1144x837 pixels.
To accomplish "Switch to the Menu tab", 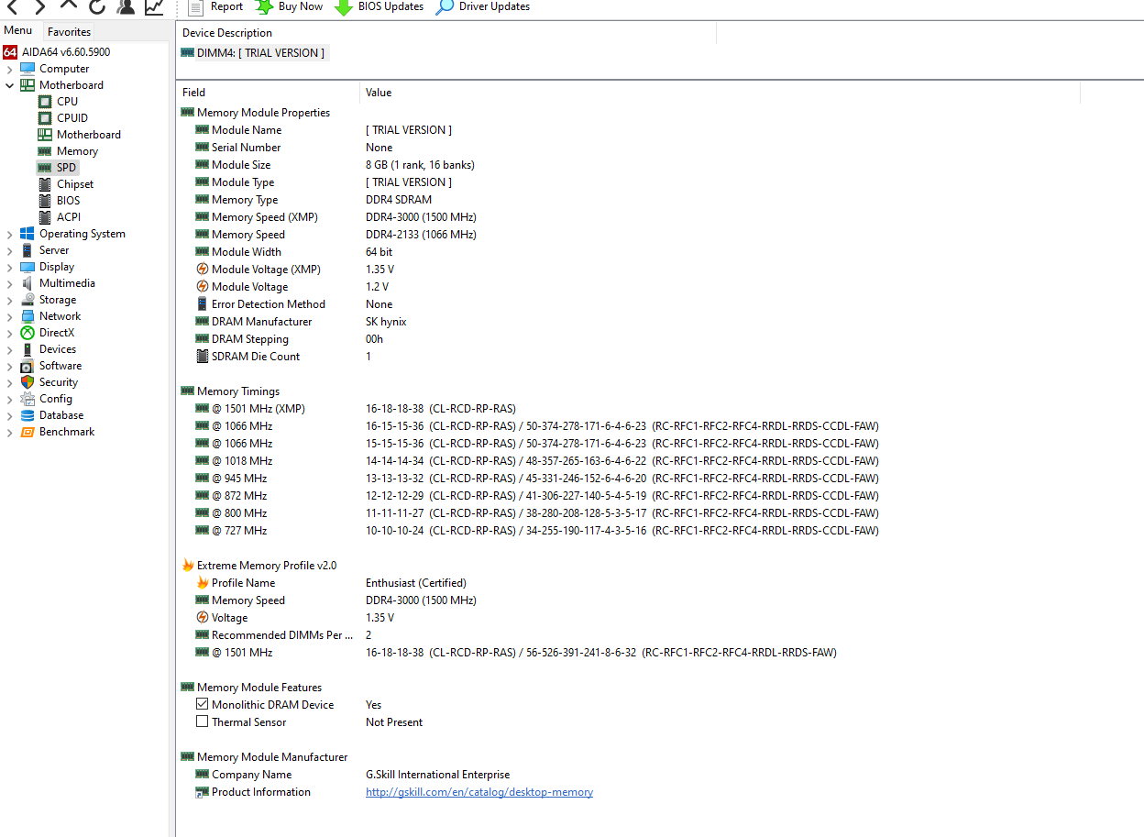I will pos(18,30).
